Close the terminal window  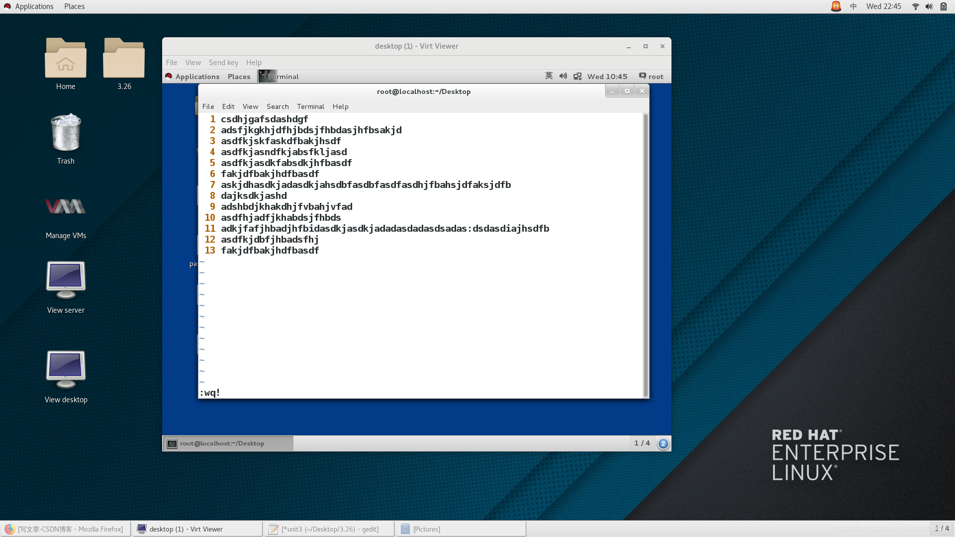642,91
